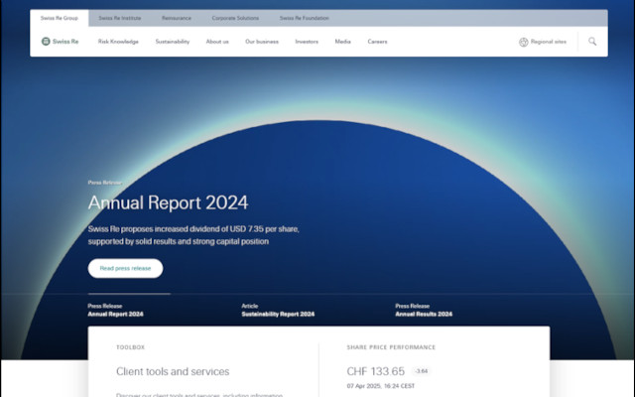The height and width of the screenshot is (397, 635).
Task: Click the Swiss Re wordmark text
Action: [x=65, y=42]
